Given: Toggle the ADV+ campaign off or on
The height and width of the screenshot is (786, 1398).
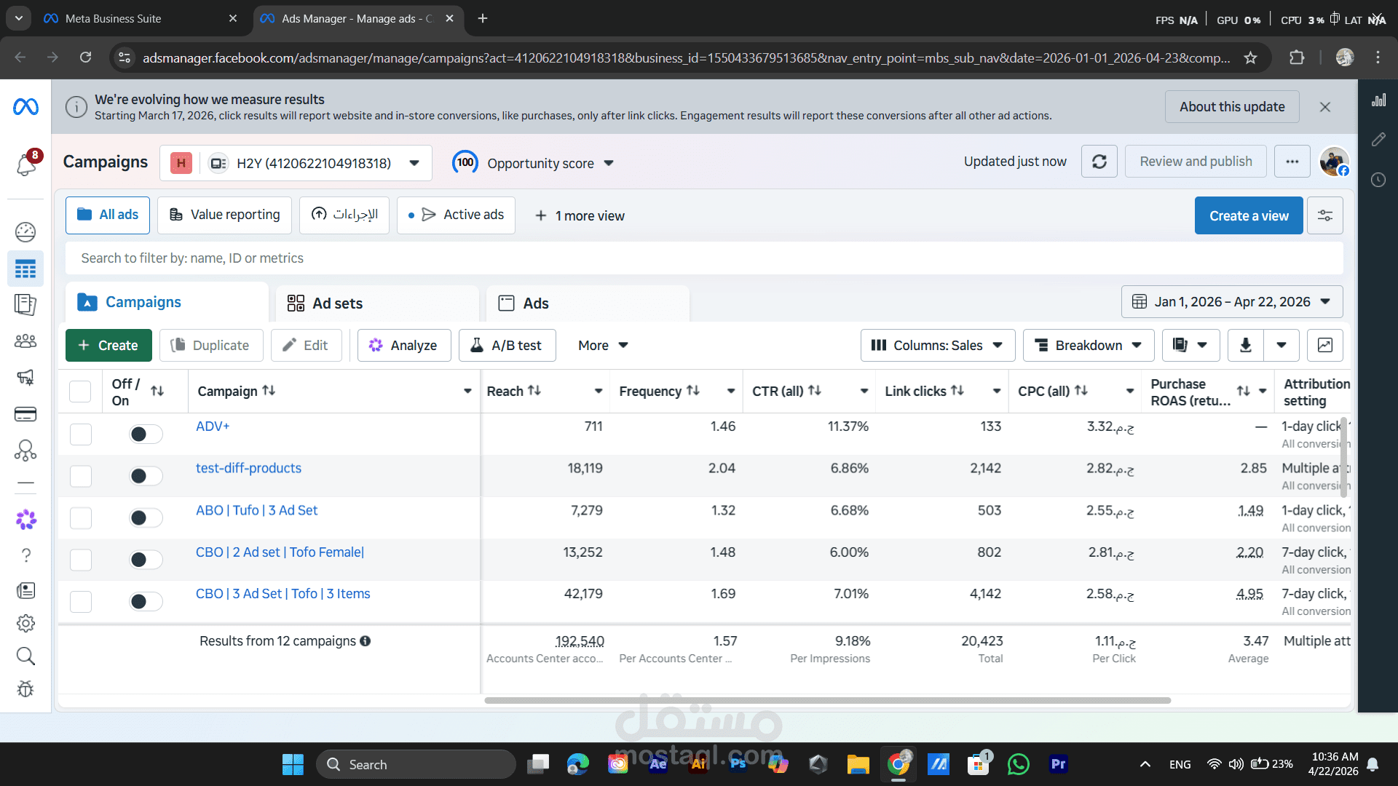Looking at the screenshot, I should click(x=146, y=434).
